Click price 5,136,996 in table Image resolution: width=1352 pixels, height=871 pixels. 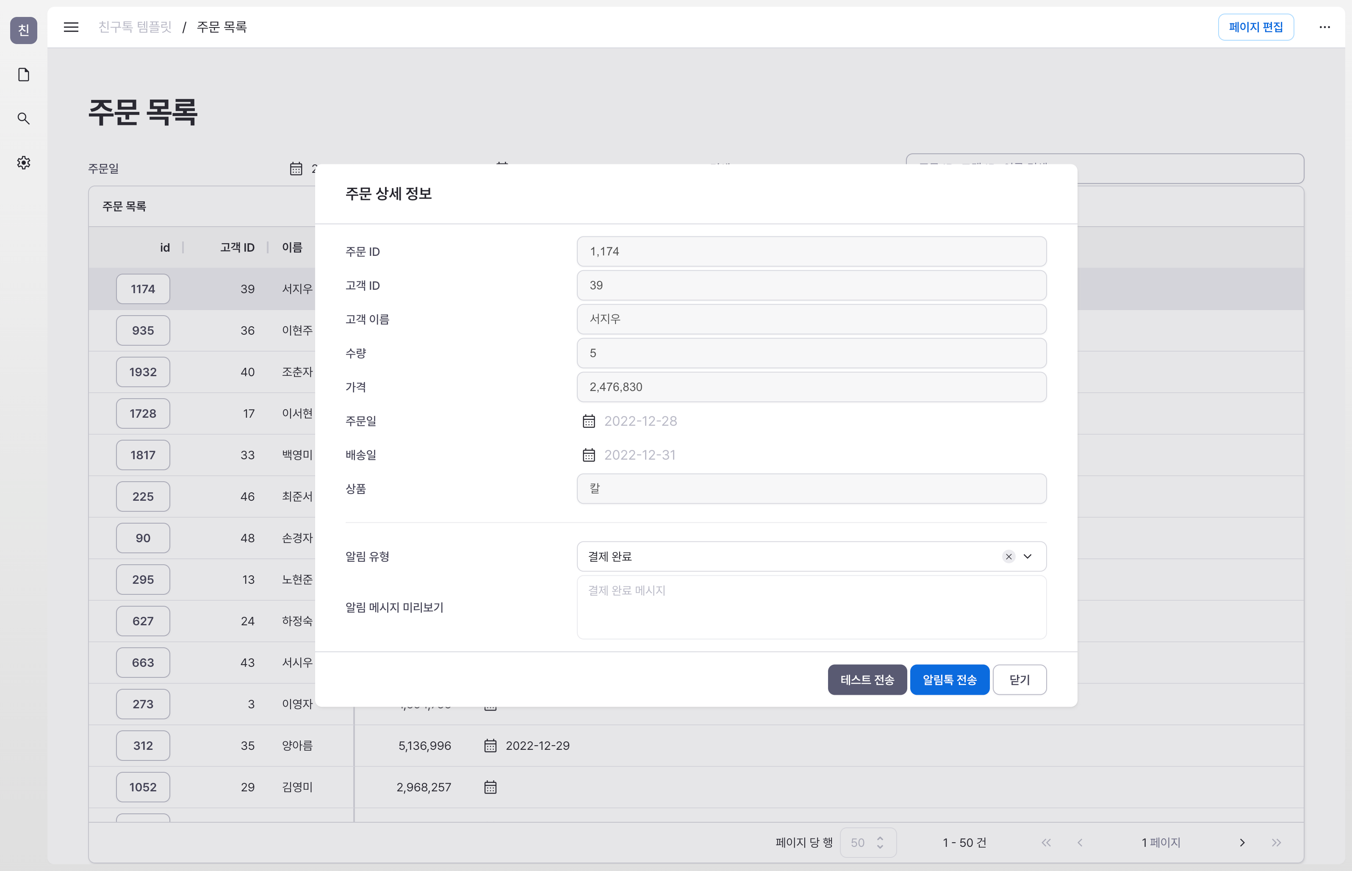tap(425, 746)
